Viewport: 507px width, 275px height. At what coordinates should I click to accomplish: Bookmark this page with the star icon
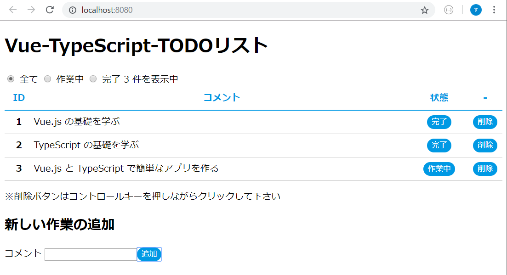tap(425, 10)
